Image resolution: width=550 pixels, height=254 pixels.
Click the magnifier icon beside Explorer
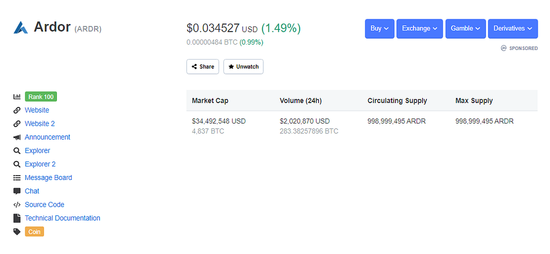point(17,151)
